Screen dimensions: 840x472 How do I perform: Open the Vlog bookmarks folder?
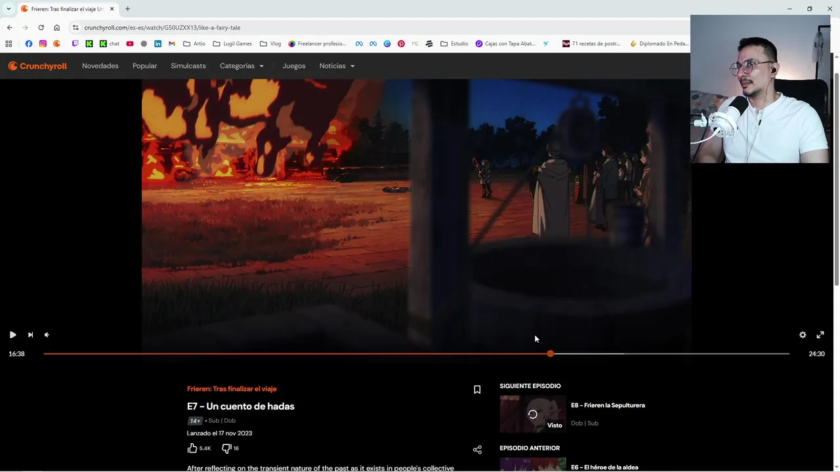pos(270,44)
